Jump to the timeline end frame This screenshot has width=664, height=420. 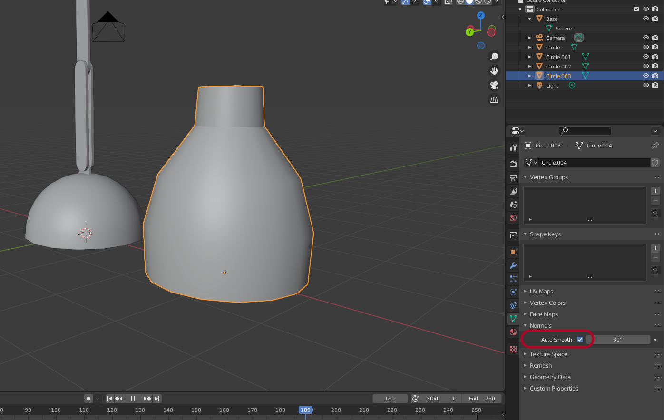point(157,399)
